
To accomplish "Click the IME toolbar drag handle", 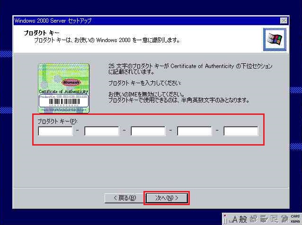I will pos(225,219).
